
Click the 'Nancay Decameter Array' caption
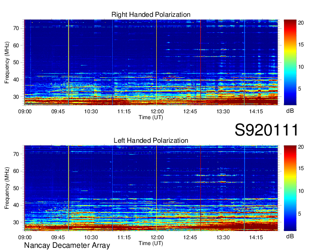[67, 246]
